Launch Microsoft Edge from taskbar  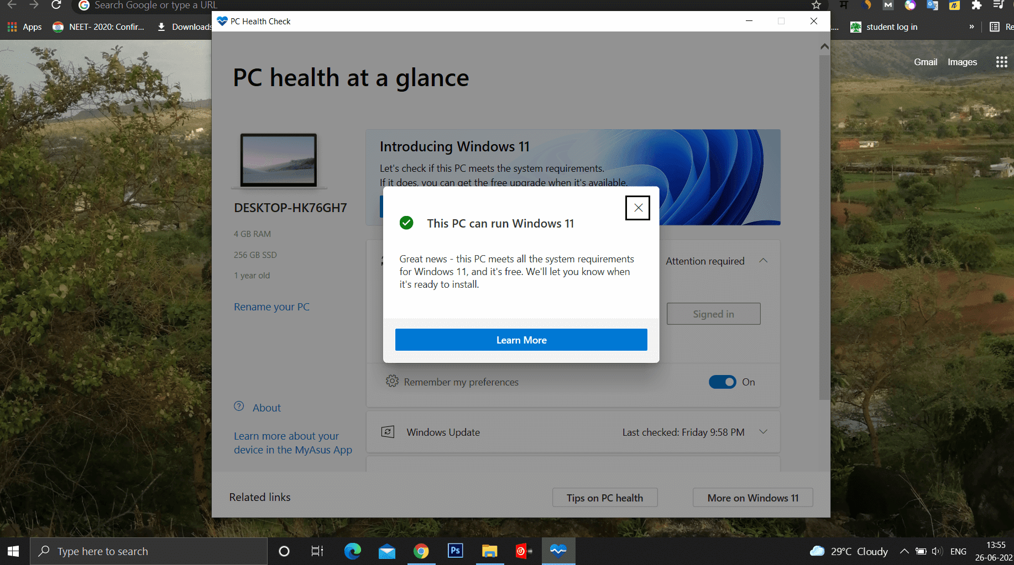(x=352, y=551)
